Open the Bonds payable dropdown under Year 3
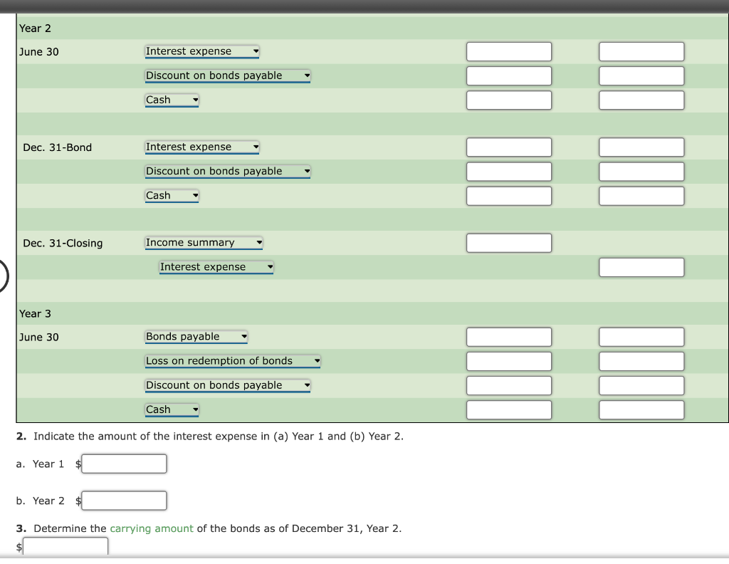This screenshot has height=564, width=729. pos(196,336)
